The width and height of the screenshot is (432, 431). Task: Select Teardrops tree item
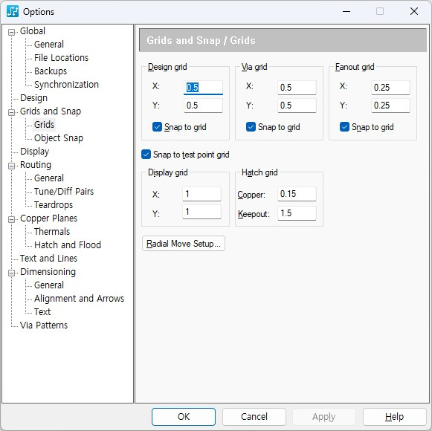54,204
